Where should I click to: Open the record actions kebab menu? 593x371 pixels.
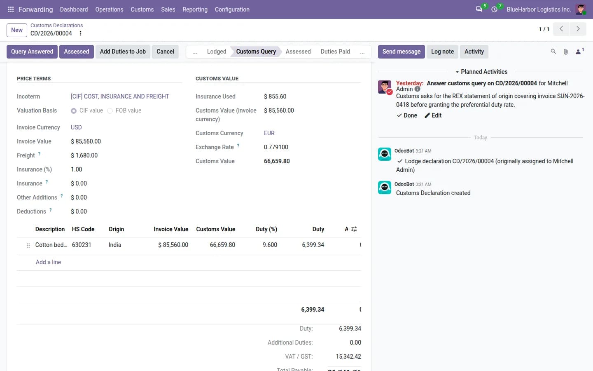pyautogui.click(x=80, y=33)
